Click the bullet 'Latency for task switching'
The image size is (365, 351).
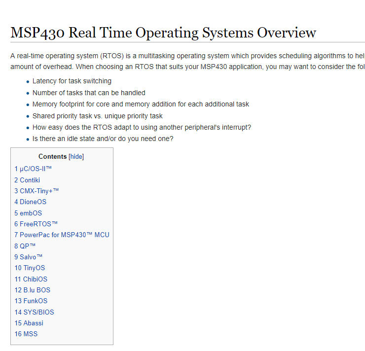pyautogui.click(x=72, y=81)
